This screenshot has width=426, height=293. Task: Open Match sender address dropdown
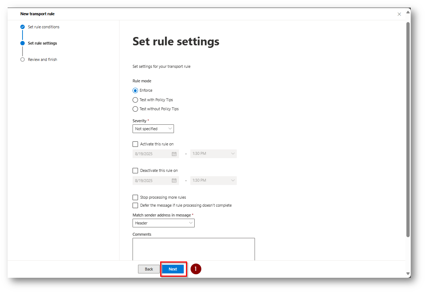(163, 223)
